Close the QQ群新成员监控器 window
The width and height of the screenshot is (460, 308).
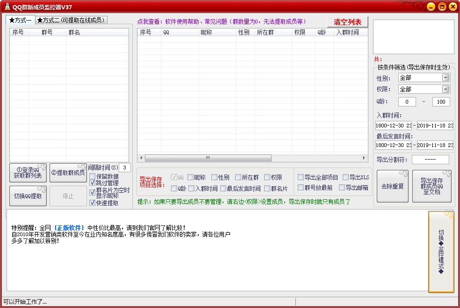point(453,7)
